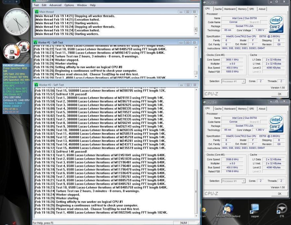291x225 pixels.
Task: Switch to Memory tab in lower CPU-Z
Action: tap(242, 109)
